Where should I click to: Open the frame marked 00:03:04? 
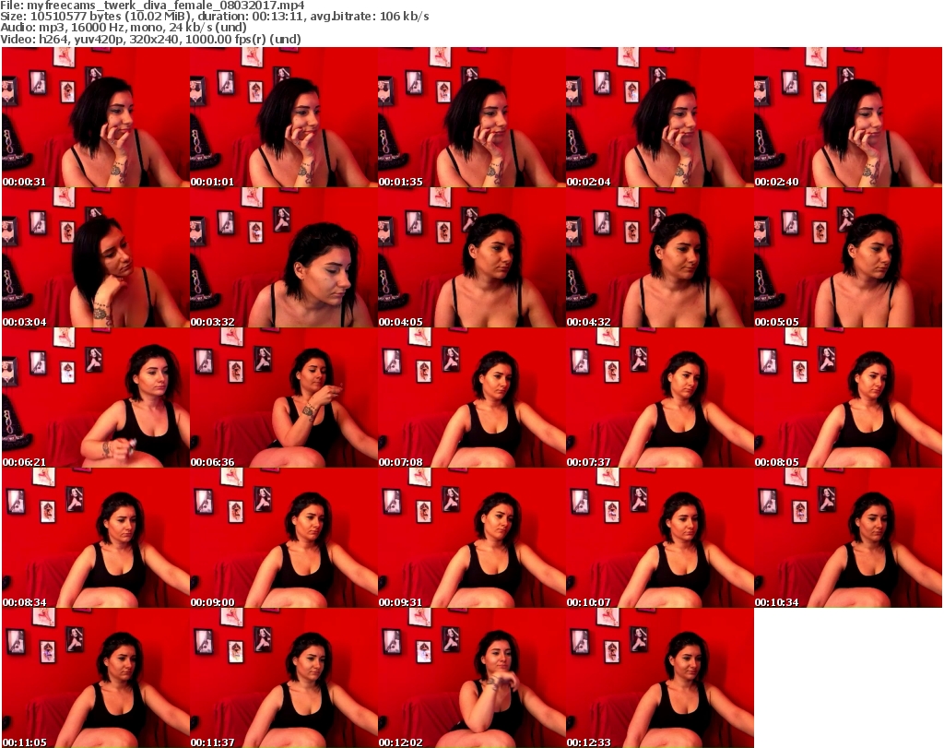(96, 257)
